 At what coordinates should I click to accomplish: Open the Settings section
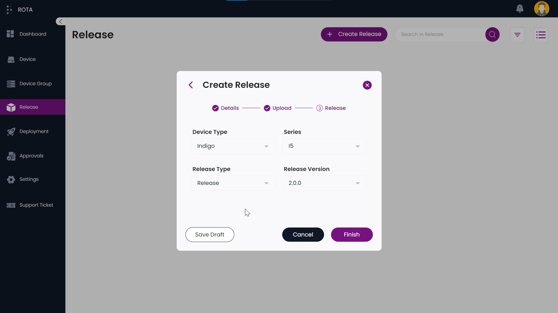(29, 179)
